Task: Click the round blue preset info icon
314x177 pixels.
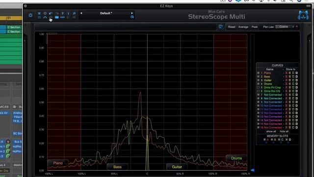Action: [132, 17]
